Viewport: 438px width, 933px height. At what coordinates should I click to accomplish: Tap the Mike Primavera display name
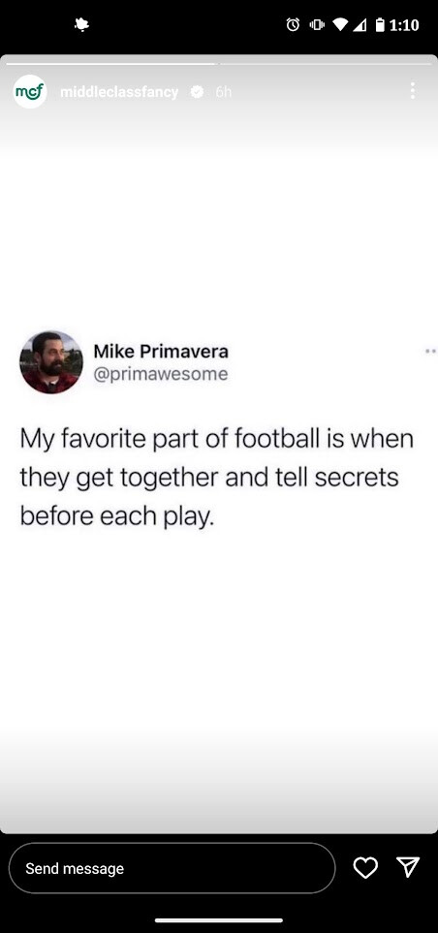click(161, 351)
